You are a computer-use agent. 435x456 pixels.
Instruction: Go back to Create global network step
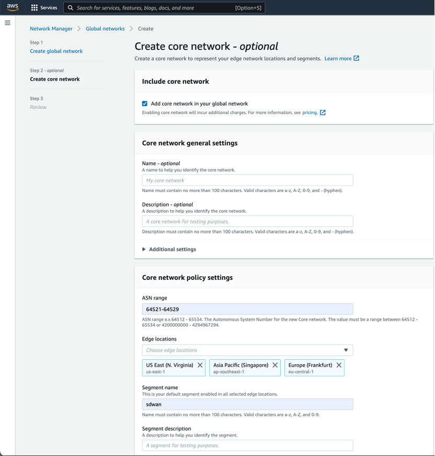(56, 51)
